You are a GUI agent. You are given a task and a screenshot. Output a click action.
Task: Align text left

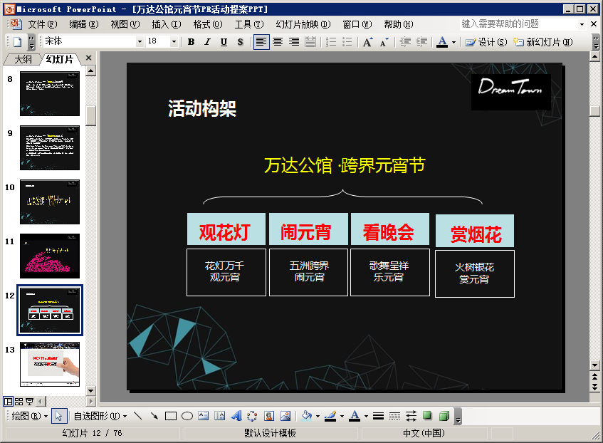click(261, 41)
